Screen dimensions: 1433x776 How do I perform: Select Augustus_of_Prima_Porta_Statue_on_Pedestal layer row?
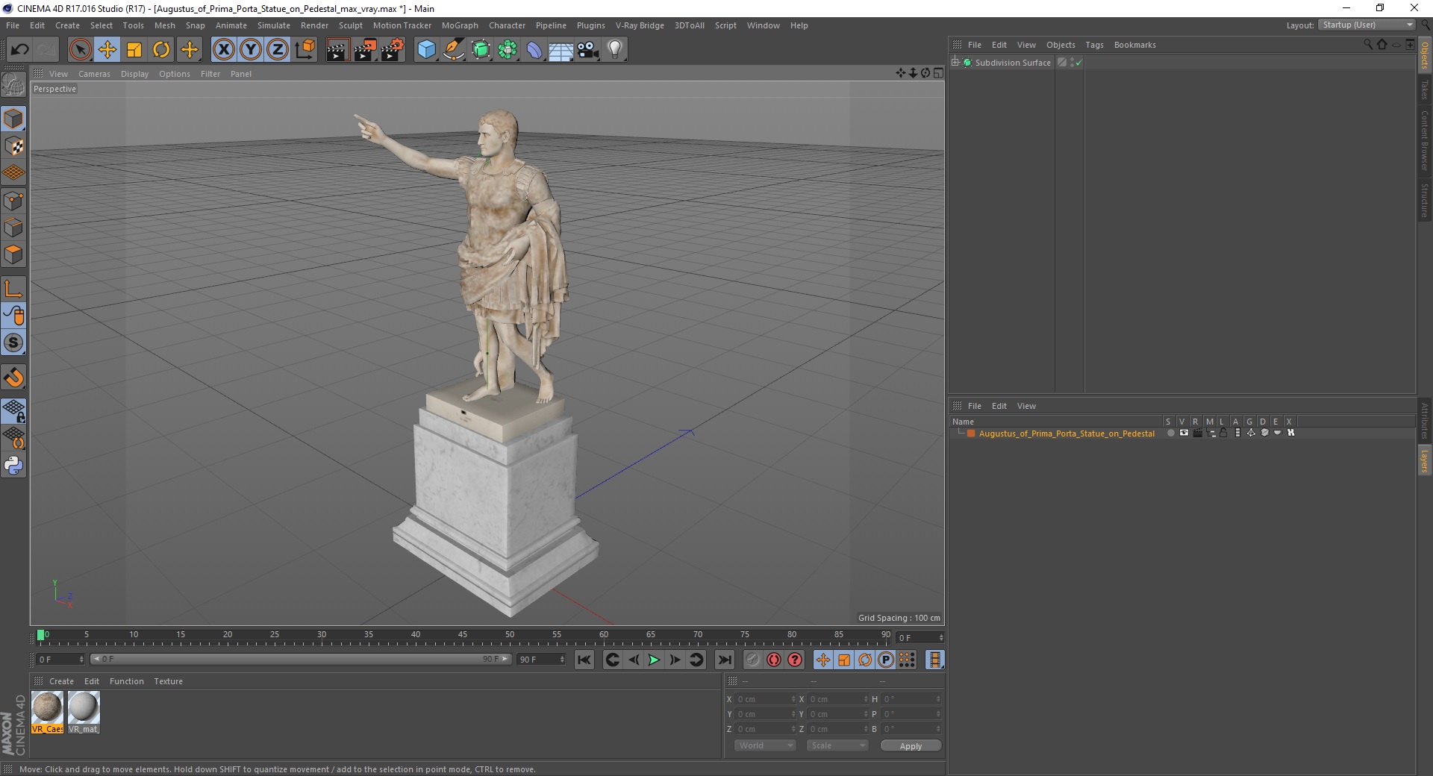[1066, 434]
